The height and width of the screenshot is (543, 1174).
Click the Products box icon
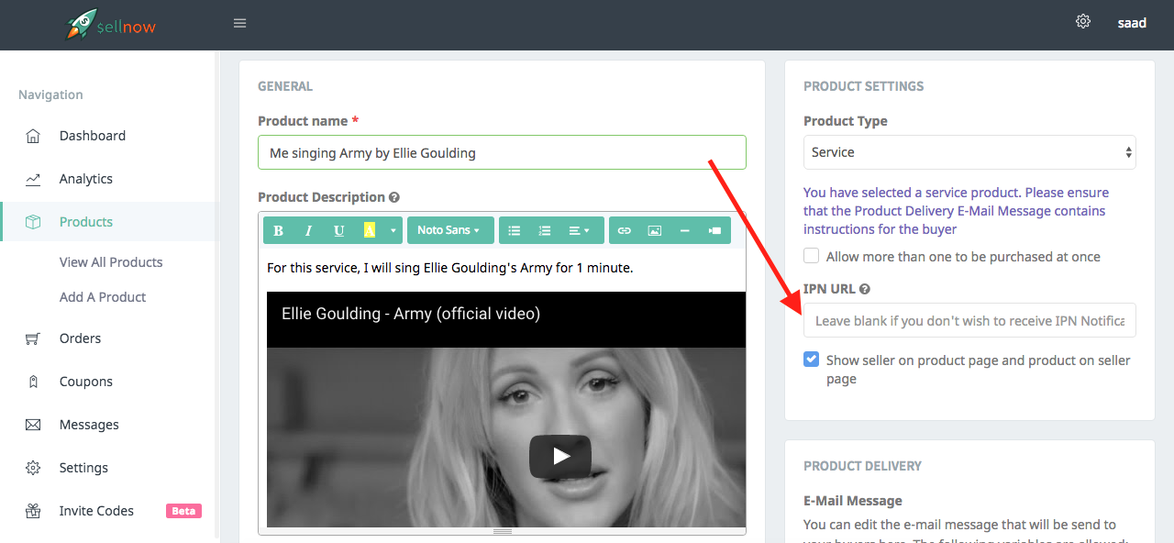pyautogui.click(x=33, y=222)
